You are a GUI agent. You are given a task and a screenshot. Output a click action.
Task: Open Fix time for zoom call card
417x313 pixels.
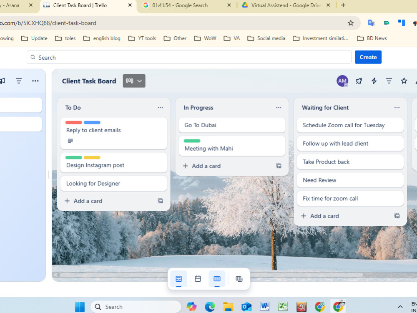350,199
